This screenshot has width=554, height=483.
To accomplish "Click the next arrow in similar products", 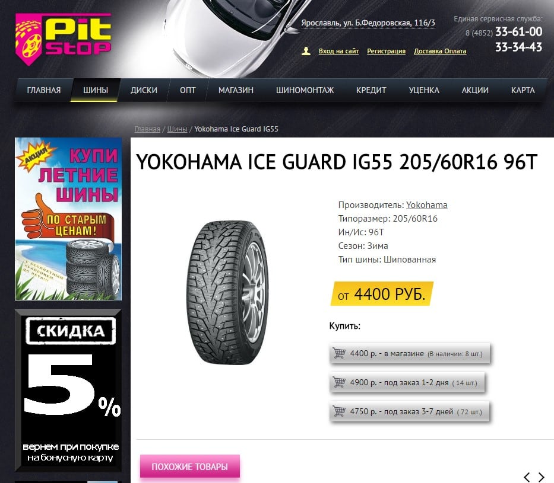I will [x=541, y=477].
